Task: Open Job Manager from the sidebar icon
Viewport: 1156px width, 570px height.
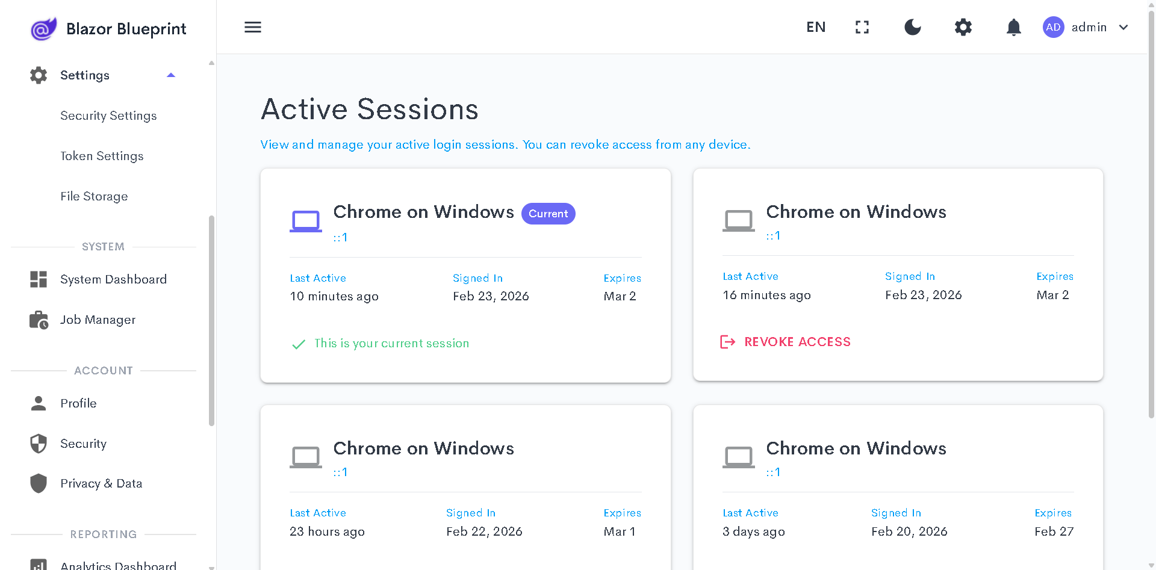Action: pos(39,320)
